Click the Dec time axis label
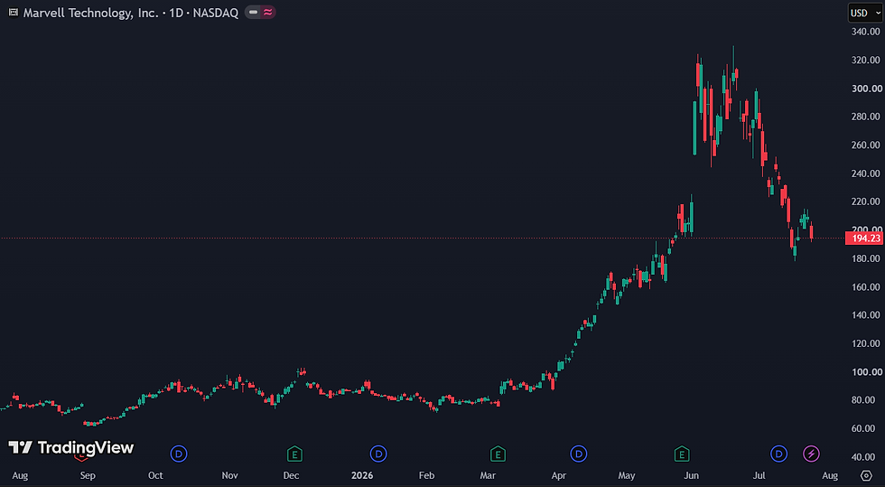Screen dimensions: 885x487 [291, 475]
